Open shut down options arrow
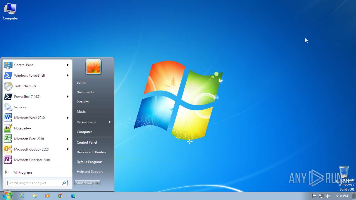Screen dimensions: 356x200 coord(97,183)
